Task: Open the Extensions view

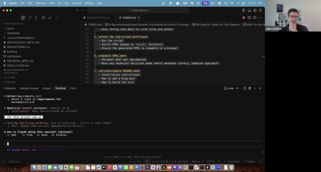Action: 43,18
